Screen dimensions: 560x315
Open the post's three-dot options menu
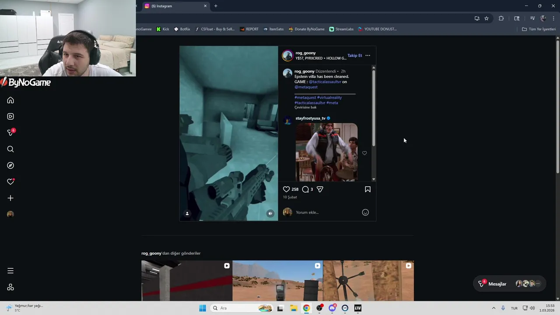367,56
